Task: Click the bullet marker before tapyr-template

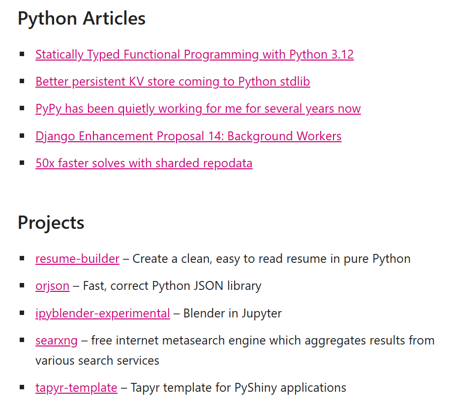Action: pos(22,387)
